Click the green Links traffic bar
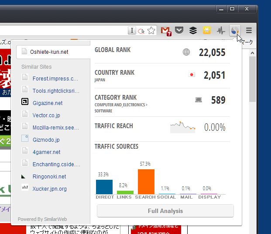Image resolution: width=271 pixels, height=234 pixels. [125, 192]
